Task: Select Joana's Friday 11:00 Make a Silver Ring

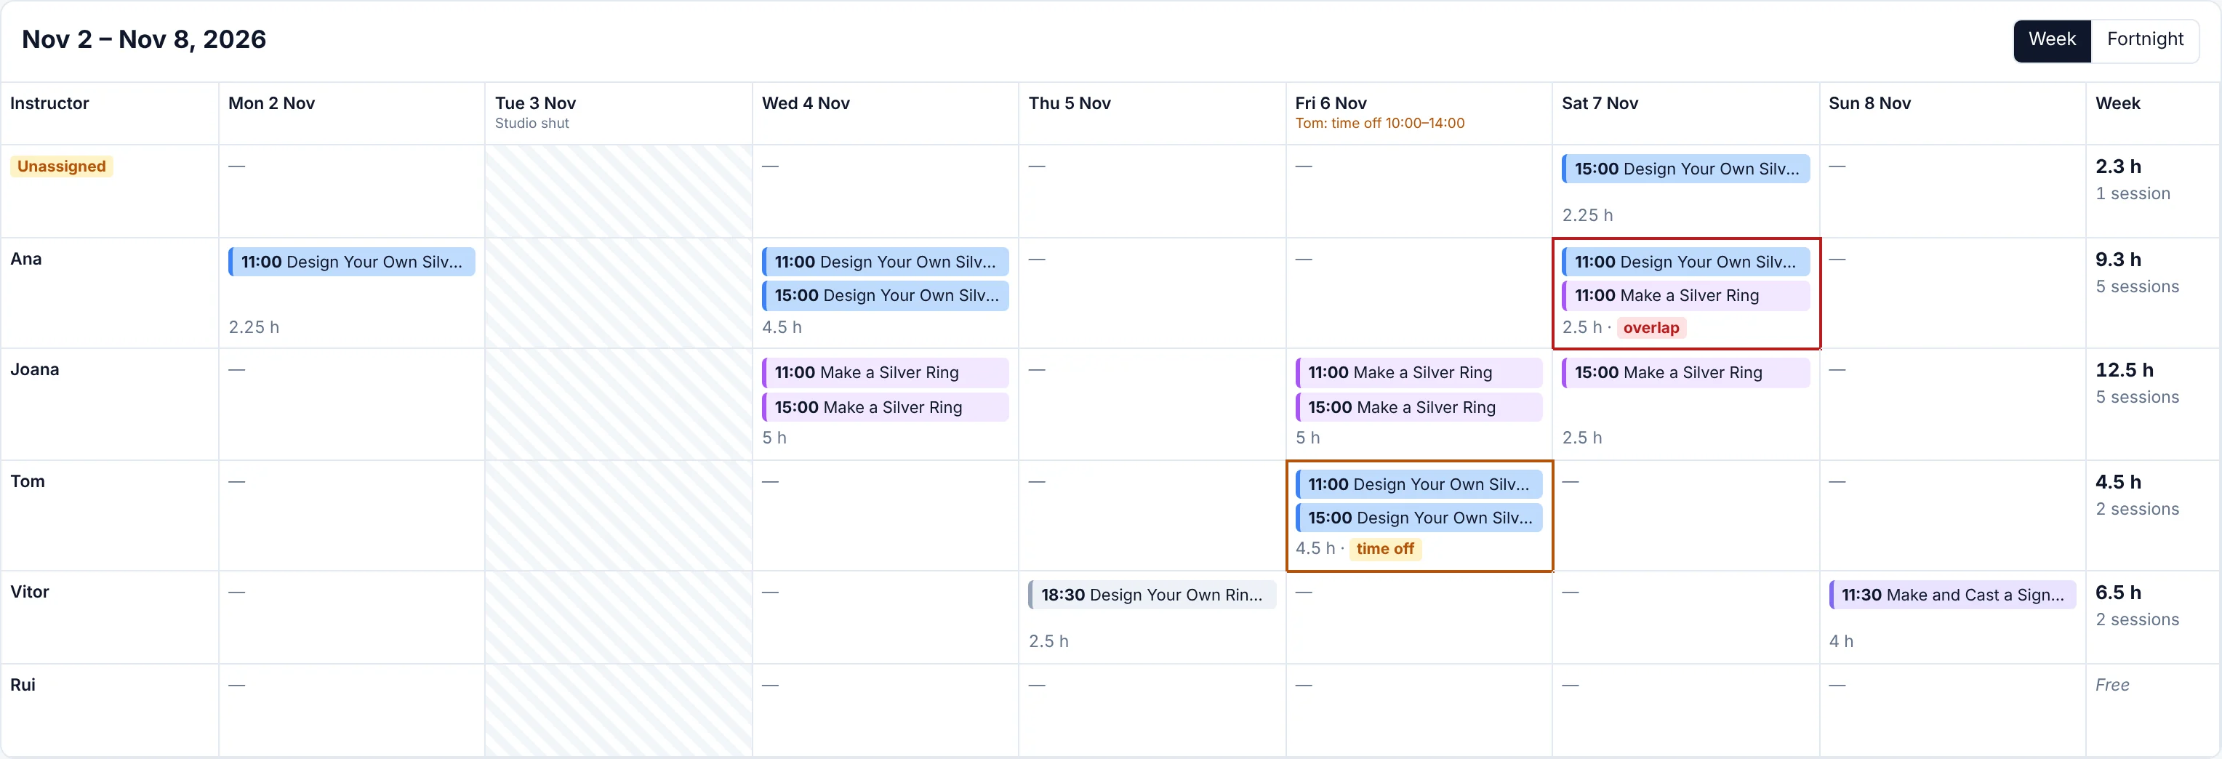Action: coord(1419,373)
